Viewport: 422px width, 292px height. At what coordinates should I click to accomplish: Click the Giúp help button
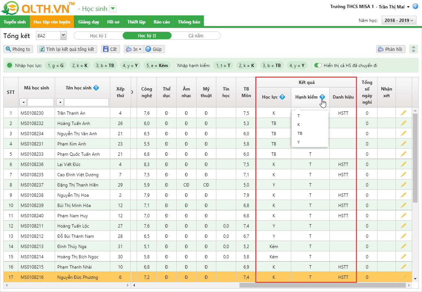(x=154, y=49)
